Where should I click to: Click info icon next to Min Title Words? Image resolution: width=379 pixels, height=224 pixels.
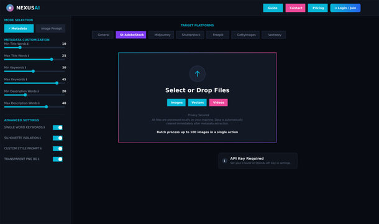28,44
